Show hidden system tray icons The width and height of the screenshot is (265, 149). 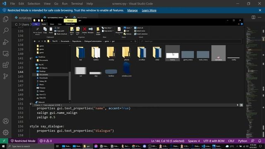coord(237,146)
